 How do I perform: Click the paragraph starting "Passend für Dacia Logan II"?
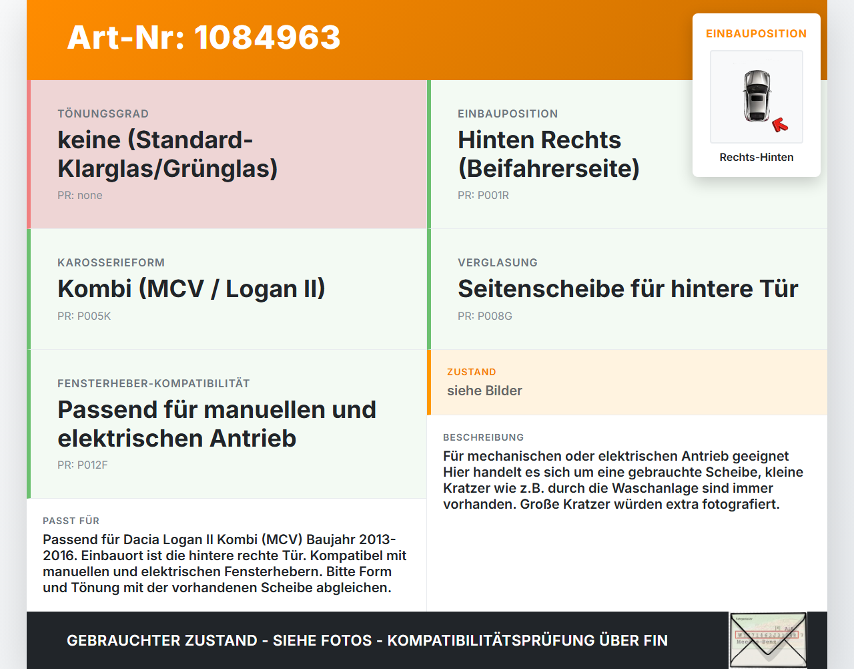coord(225,564)
